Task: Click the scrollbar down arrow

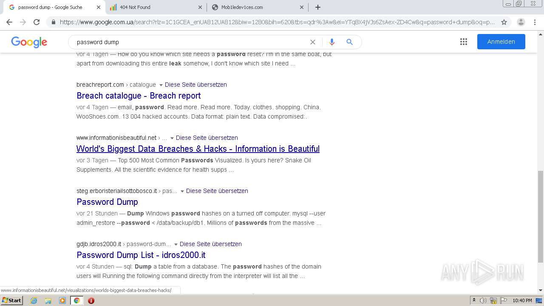Action: point(541,290)
